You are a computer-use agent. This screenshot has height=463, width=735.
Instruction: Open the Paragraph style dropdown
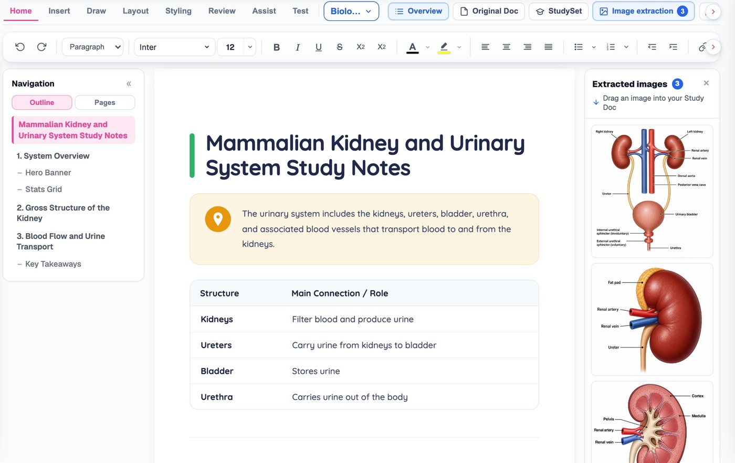[93, 47]
